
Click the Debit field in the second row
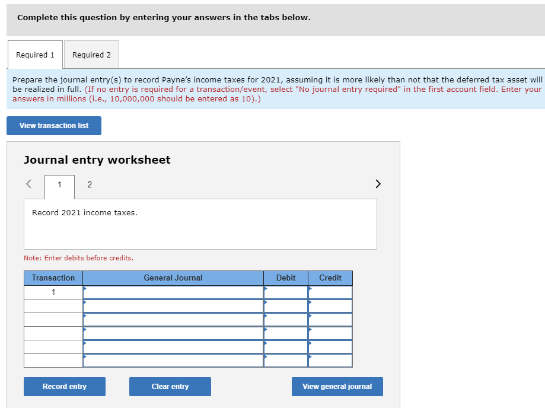click(x=285, y=305)
